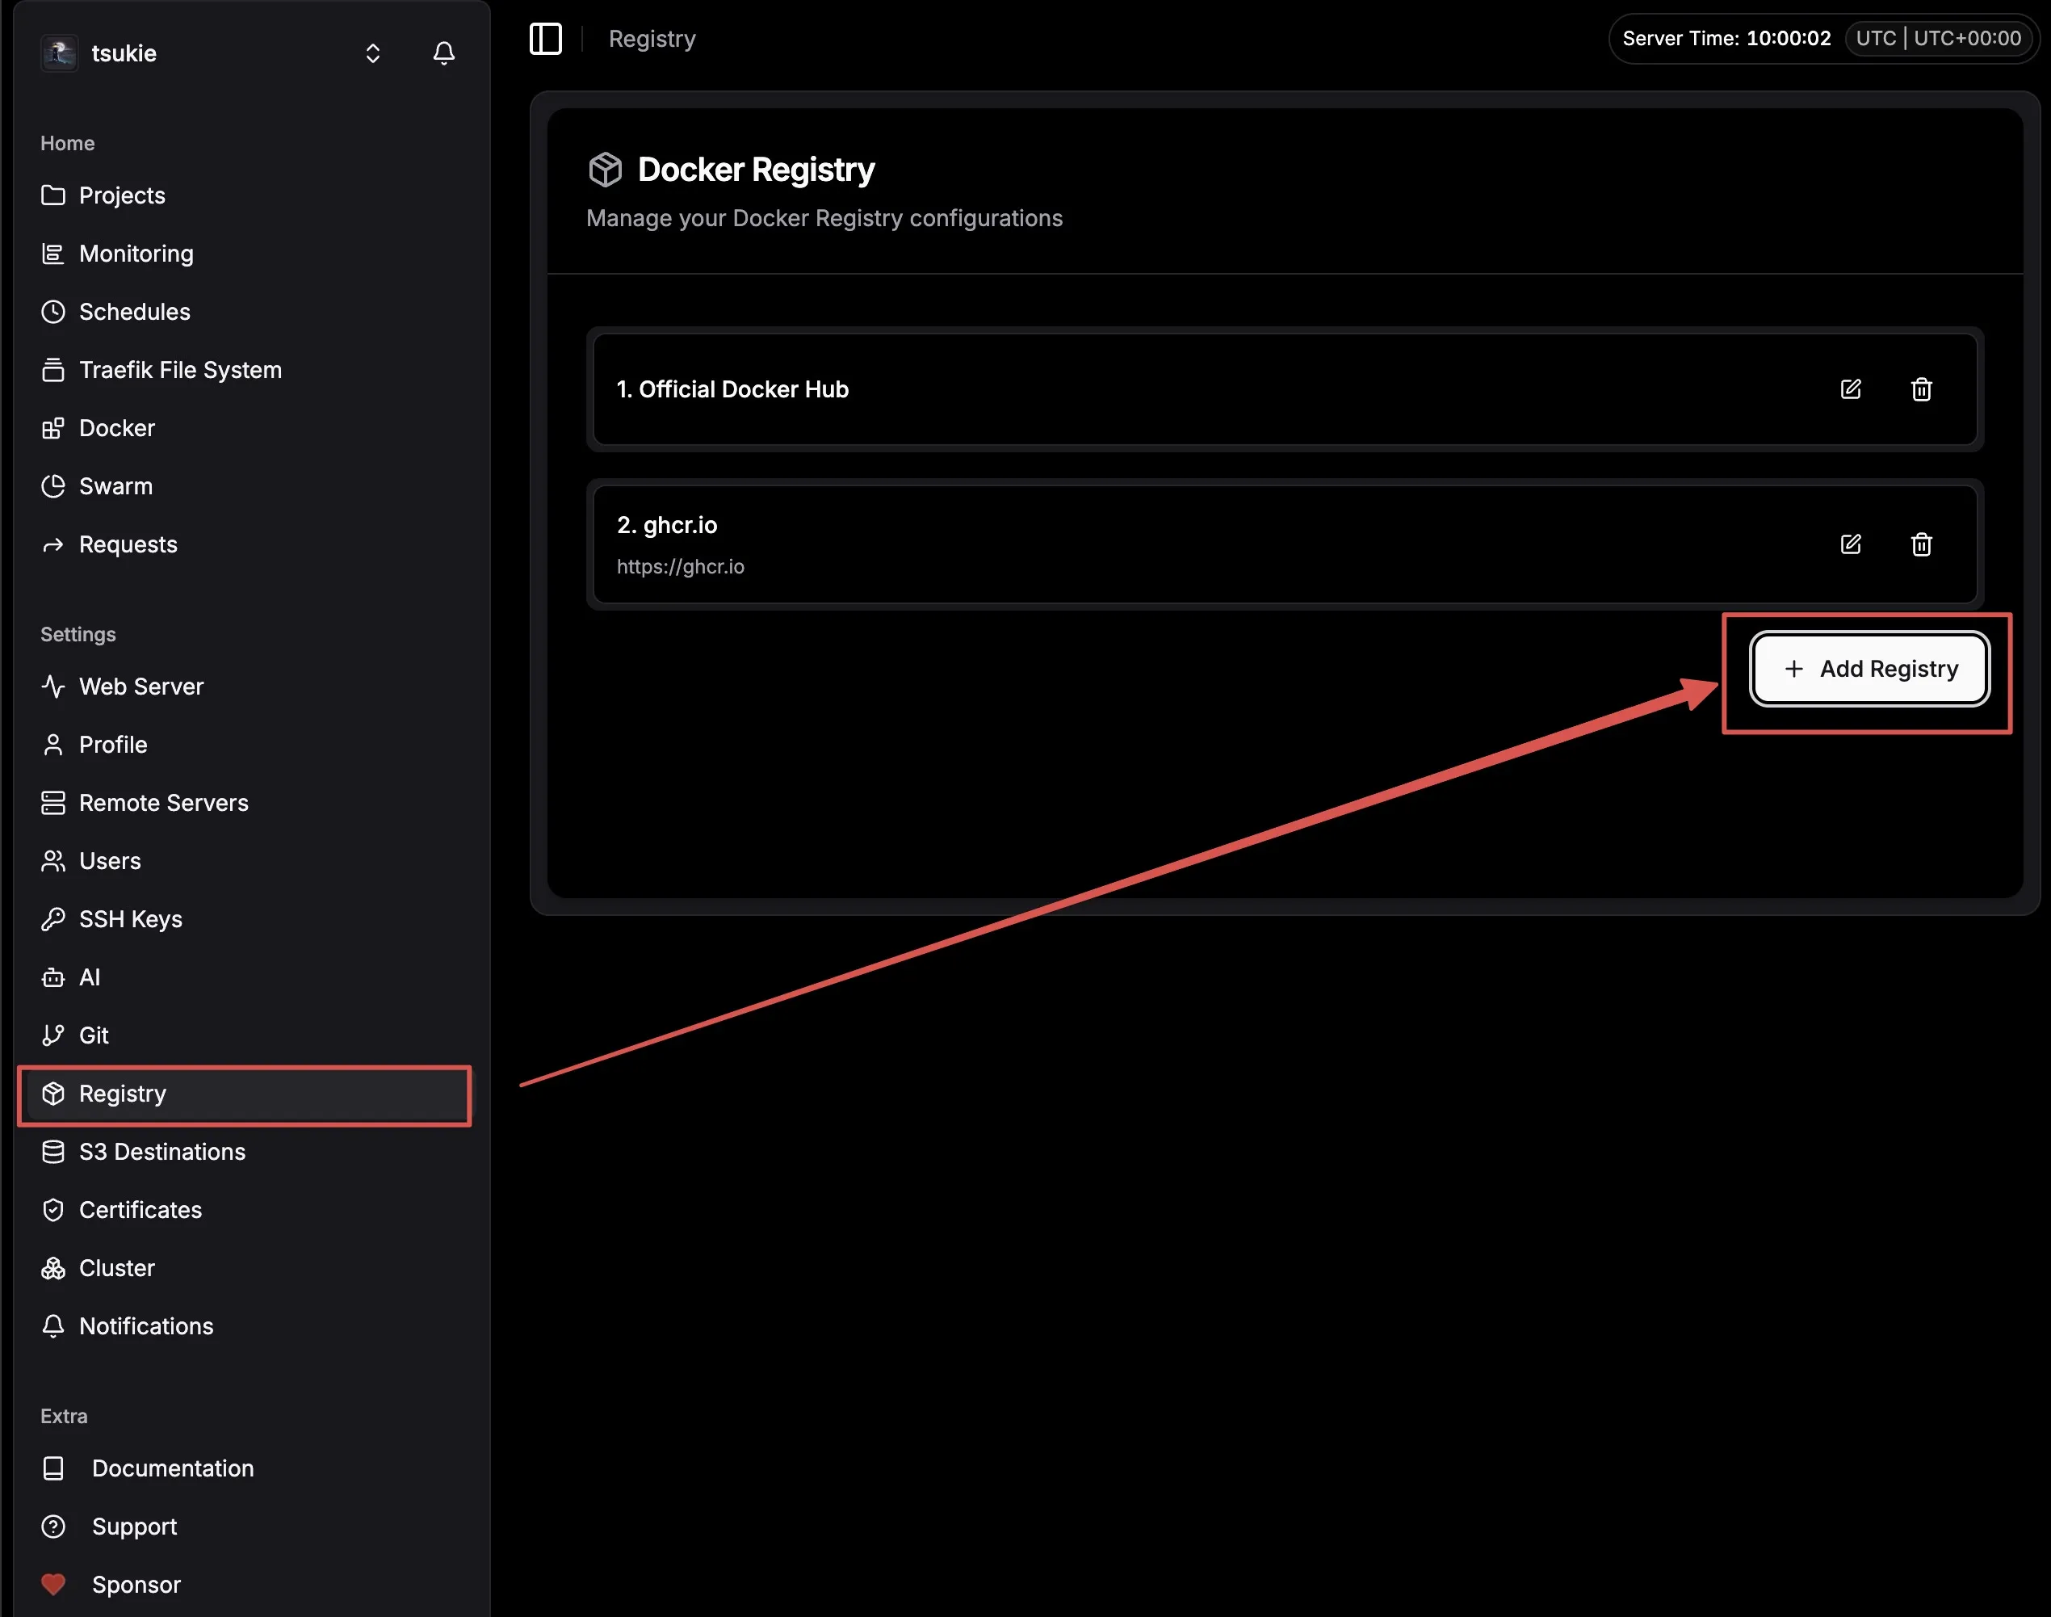Viewport: 2051px width, 1617px height.
Task: Open Traefik File System
Action: coord(180,370)
